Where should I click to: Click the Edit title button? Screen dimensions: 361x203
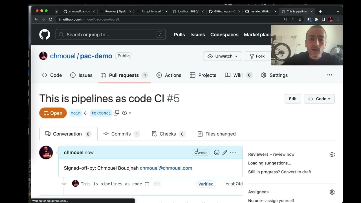(x=293, y=99)
